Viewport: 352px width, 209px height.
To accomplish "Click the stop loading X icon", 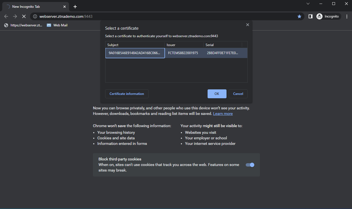I will 24,16.
